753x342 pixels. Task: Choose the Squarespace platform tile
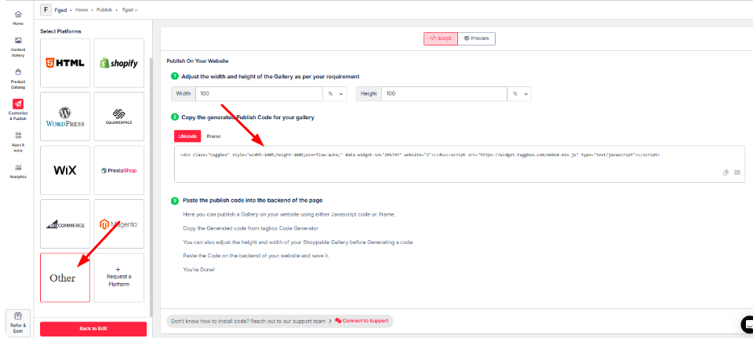118,117
